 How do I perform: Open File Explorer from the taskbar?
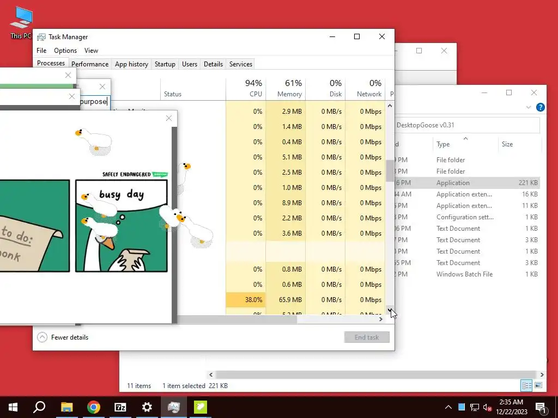tap(66, 407)
